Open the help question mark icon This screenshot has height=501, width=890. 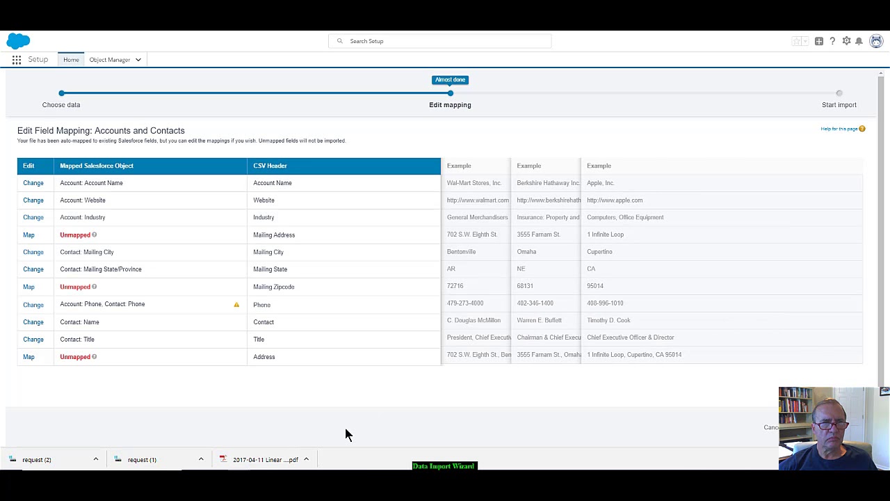pos(832,42)
